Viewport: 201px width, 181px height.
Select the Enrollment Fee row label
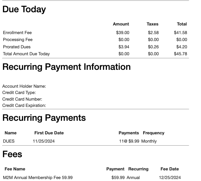(17, 33)
